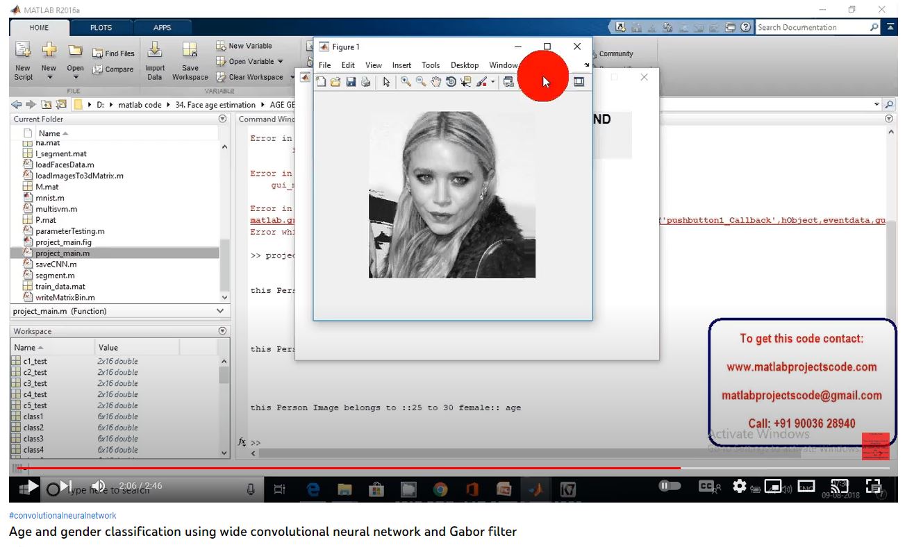Mute the video volume
This screenshot has width=905, height=547.
tap(99, 486)
